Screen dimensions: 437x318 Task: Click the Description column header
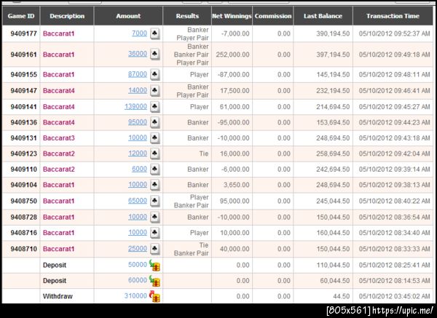tap(67, 16)
